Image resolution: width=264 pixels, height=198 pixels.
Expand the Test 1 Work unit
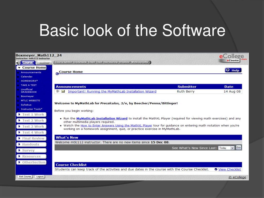point(31,114)
